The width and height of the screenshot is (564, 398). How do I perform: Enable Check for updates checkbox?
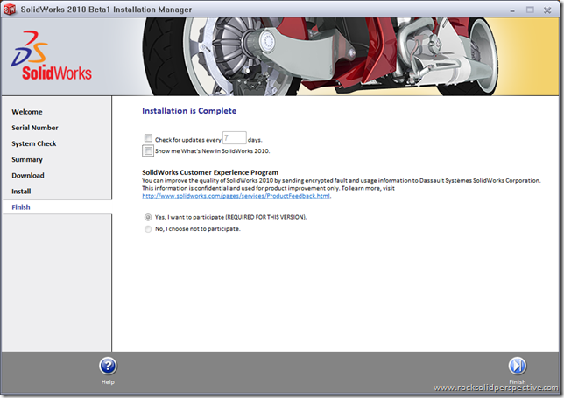[148, 138]
